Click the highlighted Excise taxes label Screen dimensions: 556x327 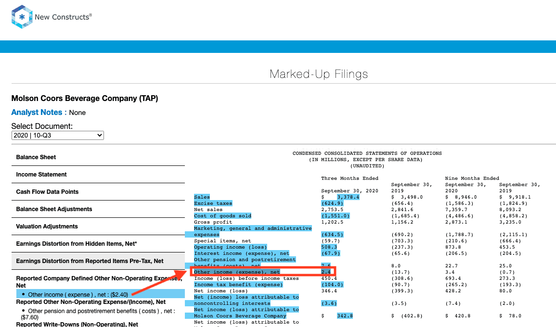[213, 203]
